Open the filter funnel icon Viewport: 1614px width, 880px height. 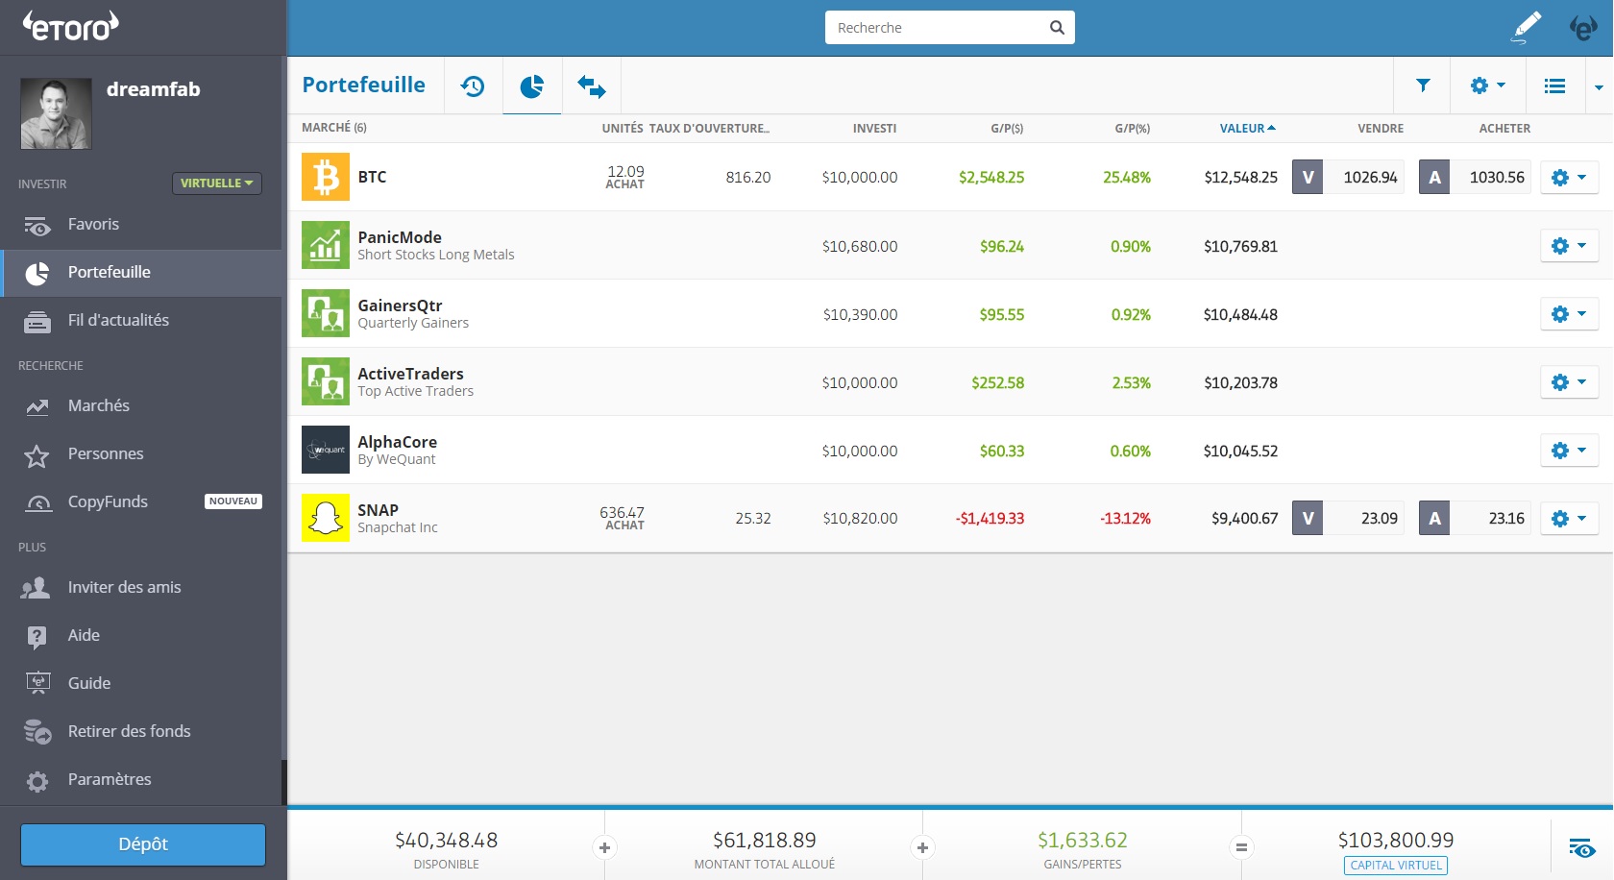1423,86
